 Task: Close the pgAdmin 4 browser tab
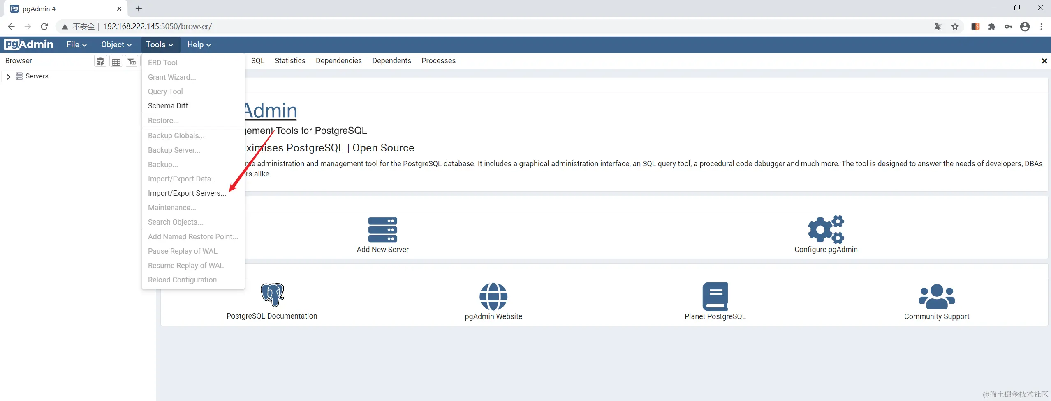[x=119, y=9]
